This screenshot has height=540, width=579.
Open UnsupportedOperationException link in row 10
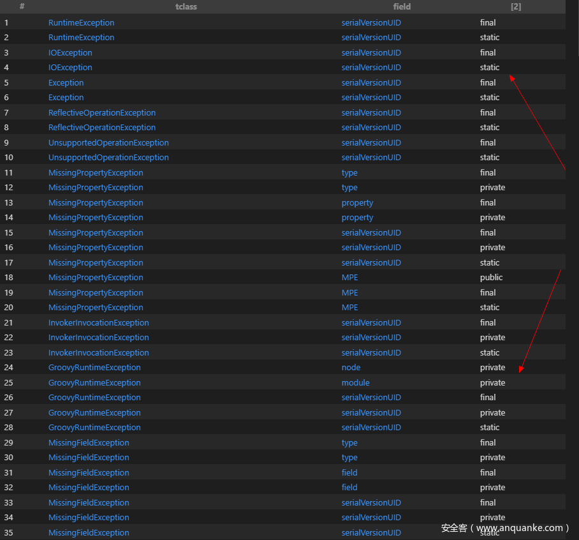pyautogui.click(x=108, y=158)
